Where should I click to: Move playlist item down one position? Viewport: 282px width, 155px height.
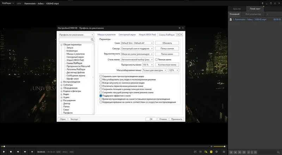[x=240, y=152]
